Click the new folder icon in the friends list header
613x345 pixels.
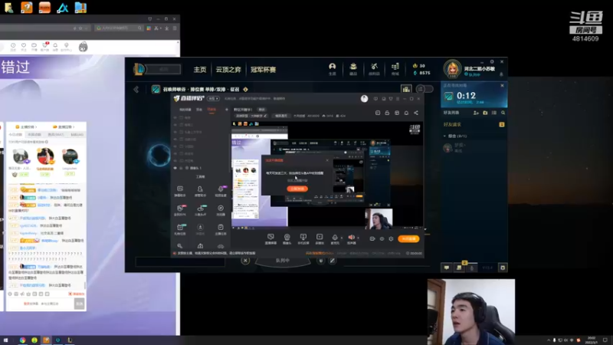tap(485, 113)
